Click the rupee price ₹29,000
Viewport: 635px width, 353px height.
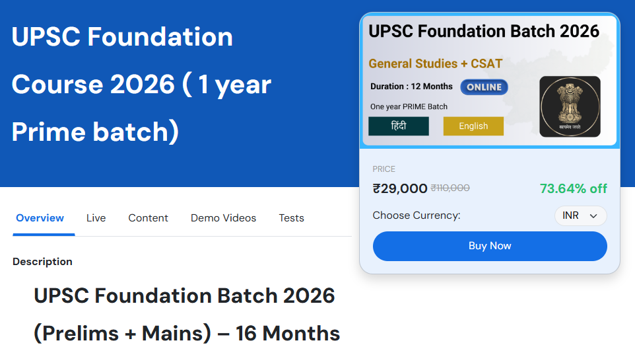click(400, 188)
